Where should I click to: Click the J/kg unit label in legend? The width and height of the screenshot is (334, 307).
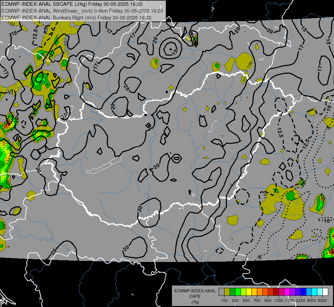click(195, 302)
